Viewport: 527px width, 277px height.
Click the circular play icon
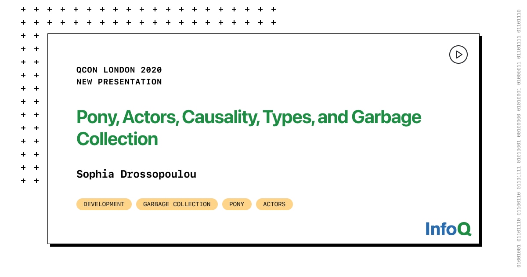tap(458, 55)
